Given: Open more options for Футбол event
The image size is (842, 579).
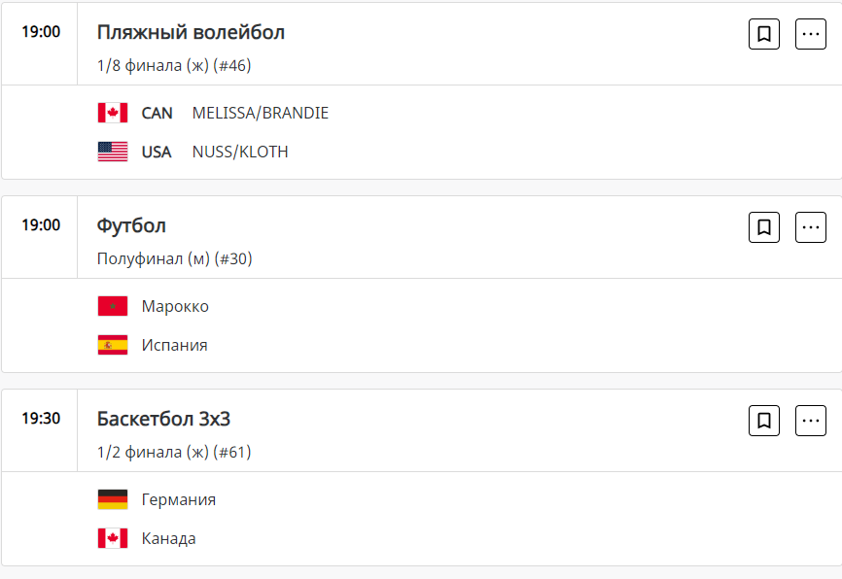Looking at the screenshot, I should (x=811, y=227).
